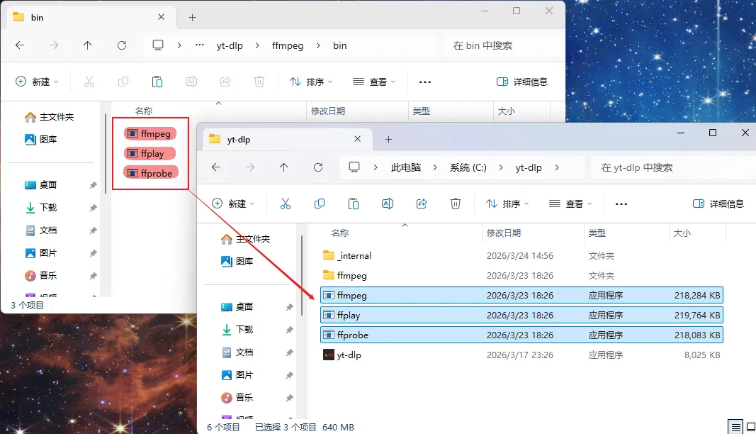This screenshot has height=434, width=756.
Task: Go back in the bin window
Action: pos(20,45)
